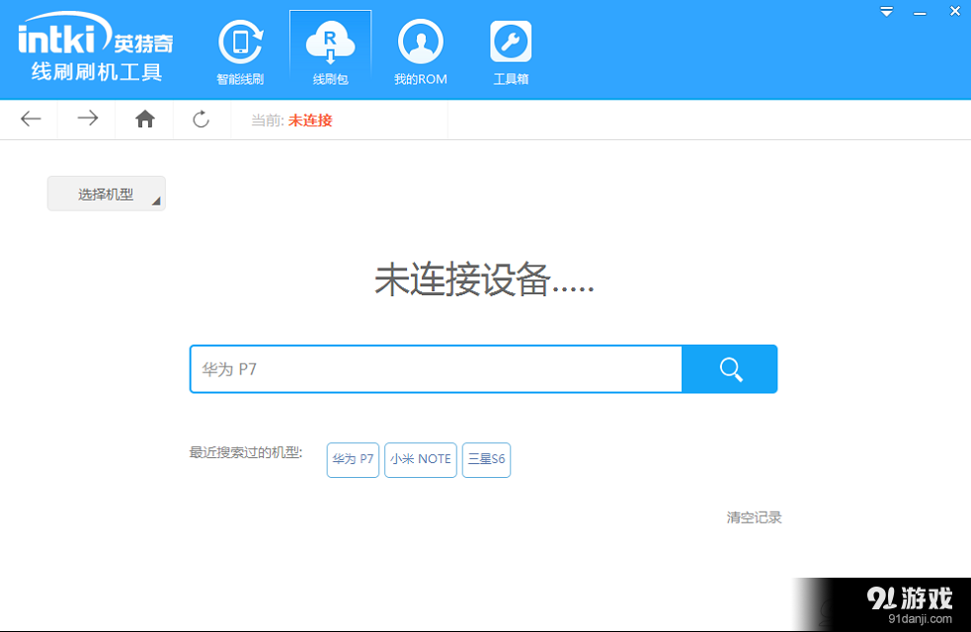The height and width of the screenshot is (632, 971).
Task: Click the intki 英特奇 logo
Action: pyautogui.click(x=96, y=48)
